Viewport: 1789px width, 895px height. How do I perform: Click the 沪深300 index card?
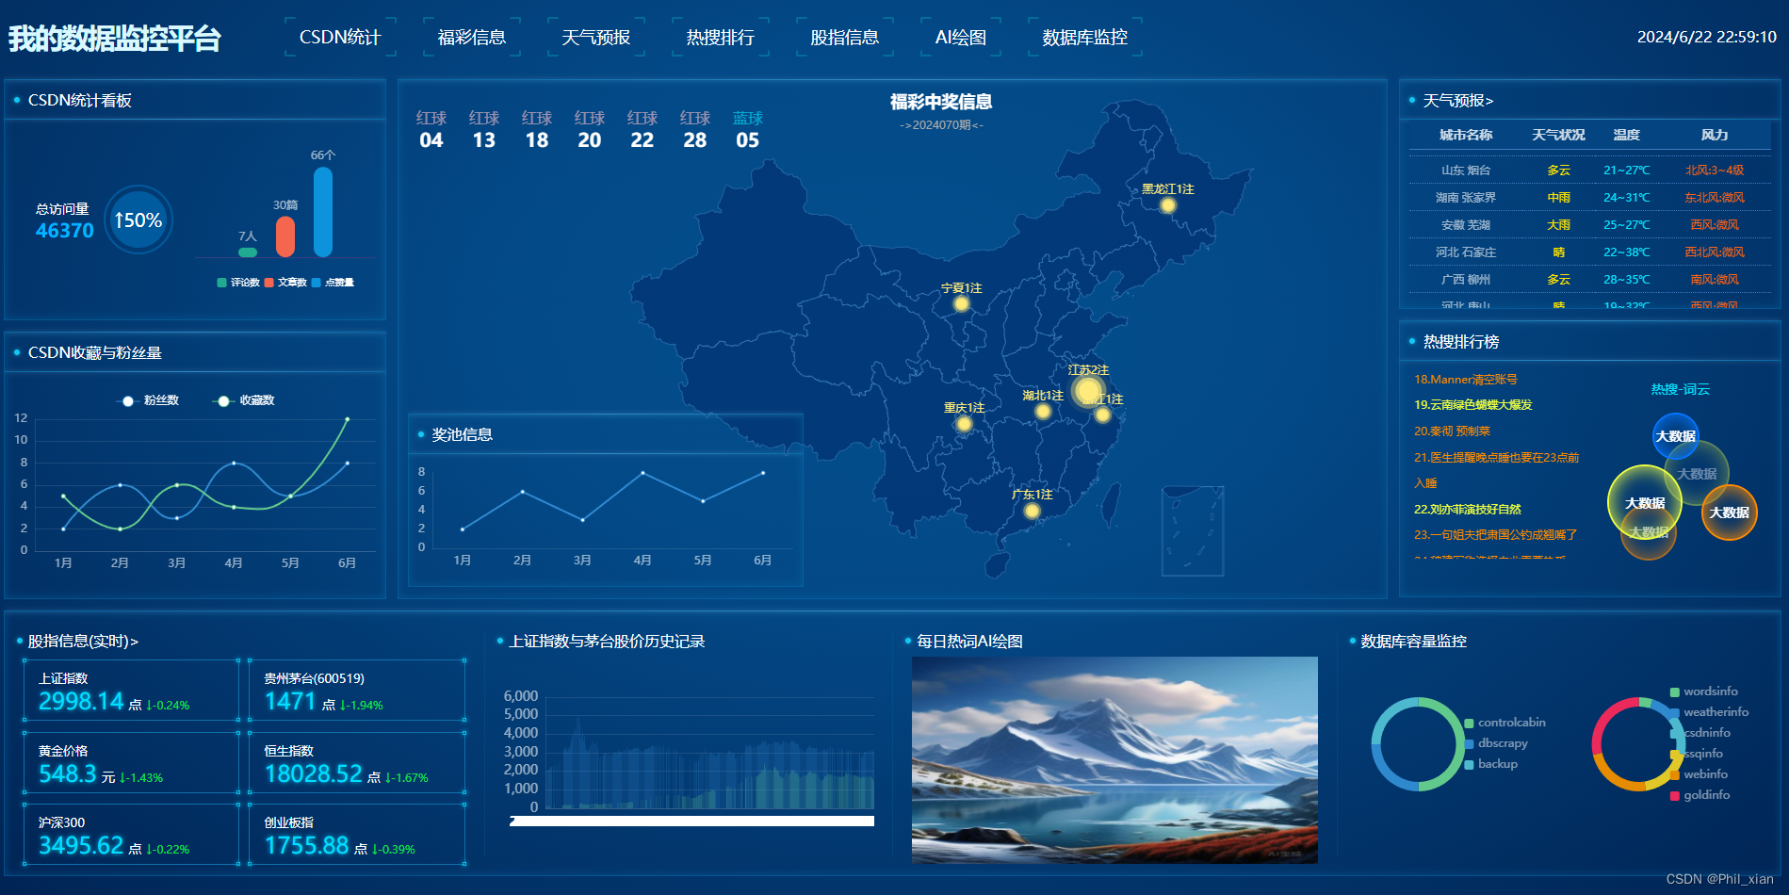click(x=132, y=835)
